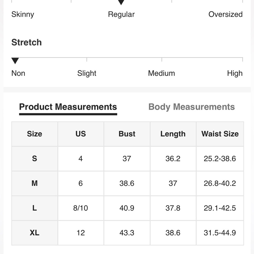This screenshot has height=254, width=254.
Task: Click the Stretch section heading
Action: click(x=27, y=42)
